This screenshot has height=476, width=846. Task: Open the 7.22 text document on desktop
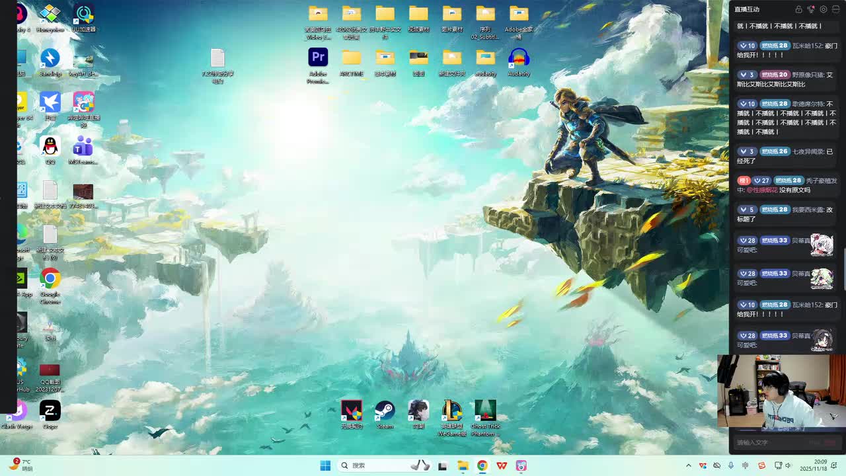tap(217, 66)
